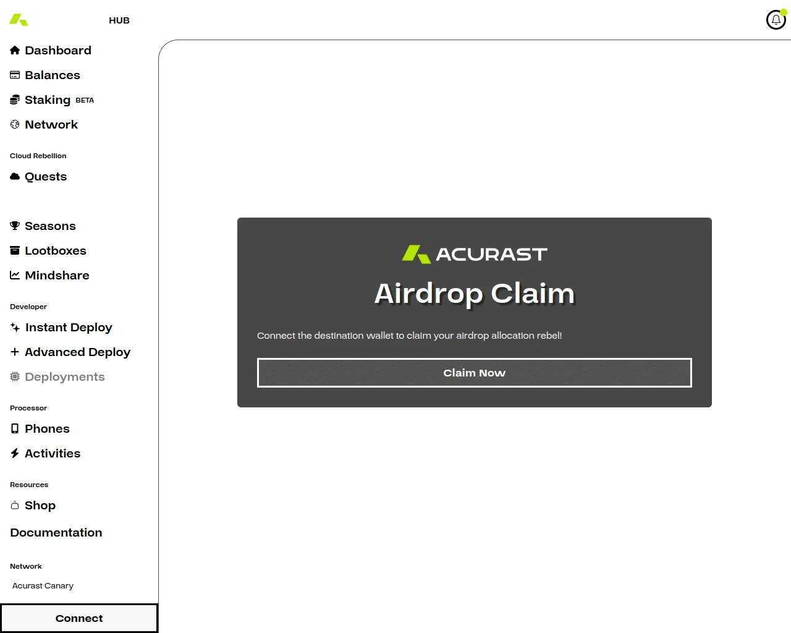
Task: Open Advanced Deploy
Action: (x=78, y=352)
